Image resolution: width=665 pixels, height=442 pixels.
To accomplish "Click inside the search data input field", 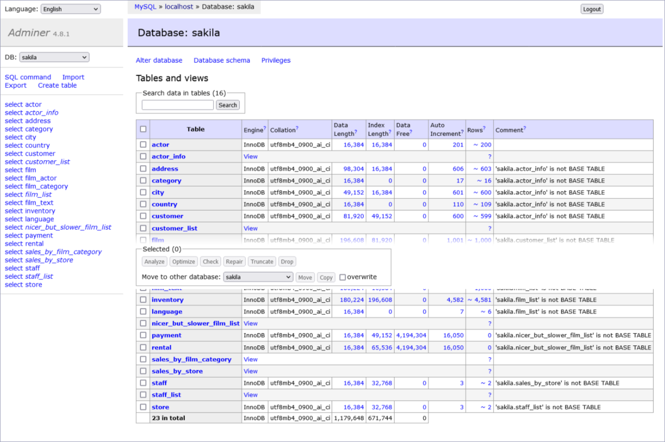I will (x=177, y=105).
